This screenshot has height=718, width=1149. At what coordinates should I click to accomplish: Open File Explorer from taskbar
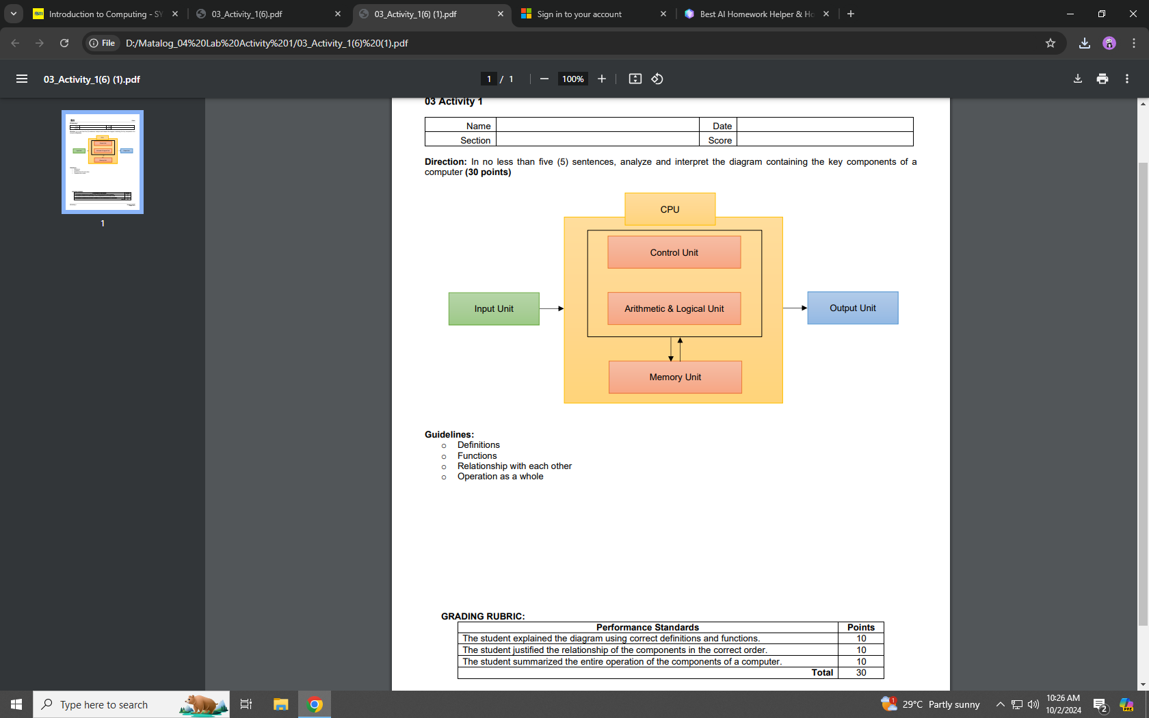click(280, 704)
